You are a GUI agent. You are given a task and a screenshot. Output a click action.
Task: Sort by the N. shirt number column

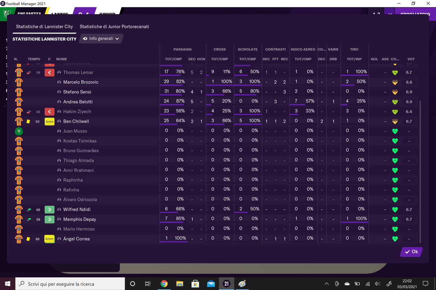16,59
